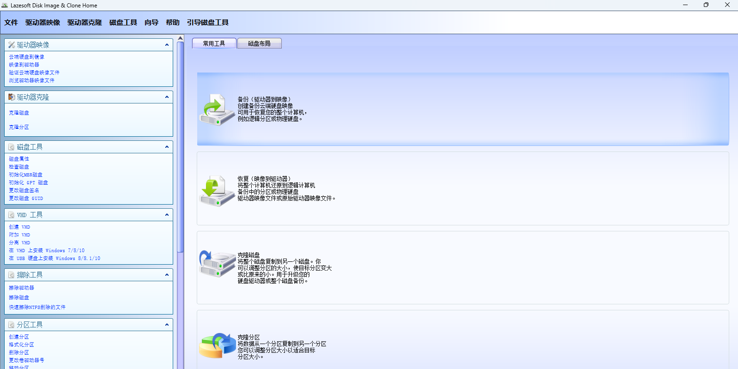Switch to the 磁盘布局 tab
Image resolution: width=738 pixels, height=369 pixels.
tap(259, 43)
